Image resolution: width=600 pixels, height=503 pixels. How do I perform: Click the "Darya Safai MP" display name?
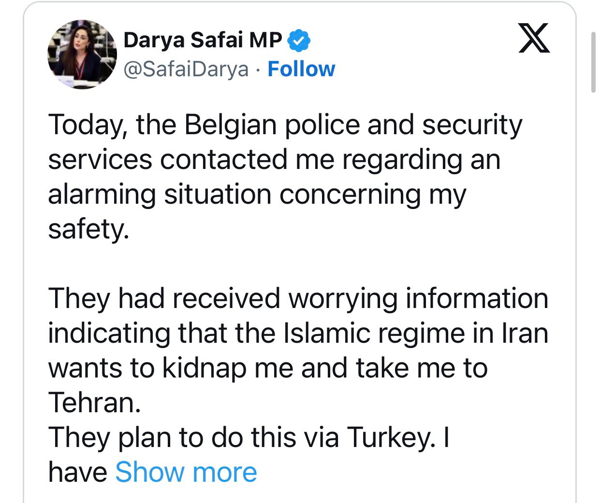203,40
